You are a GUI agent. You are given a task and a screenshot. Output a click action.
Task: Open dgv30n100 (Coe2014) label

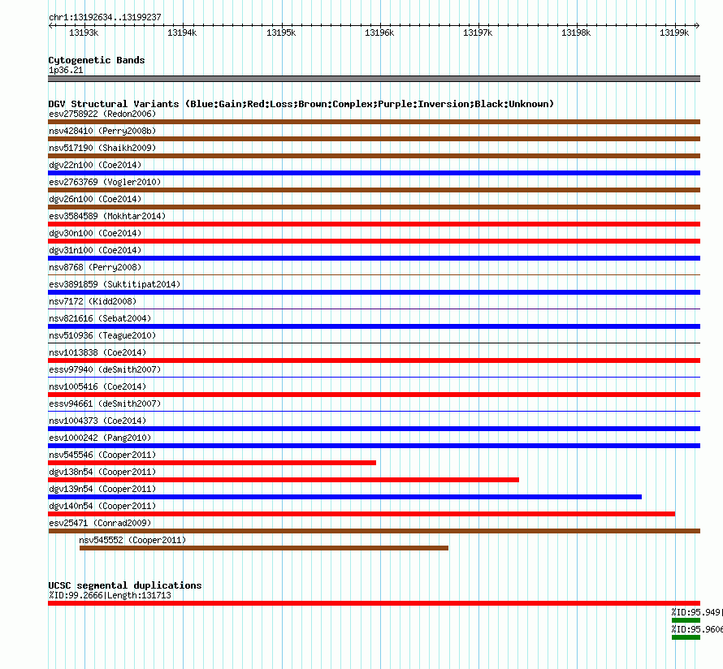95,233
